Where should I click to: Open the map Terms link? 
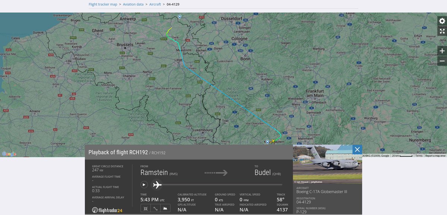(419, 155)
